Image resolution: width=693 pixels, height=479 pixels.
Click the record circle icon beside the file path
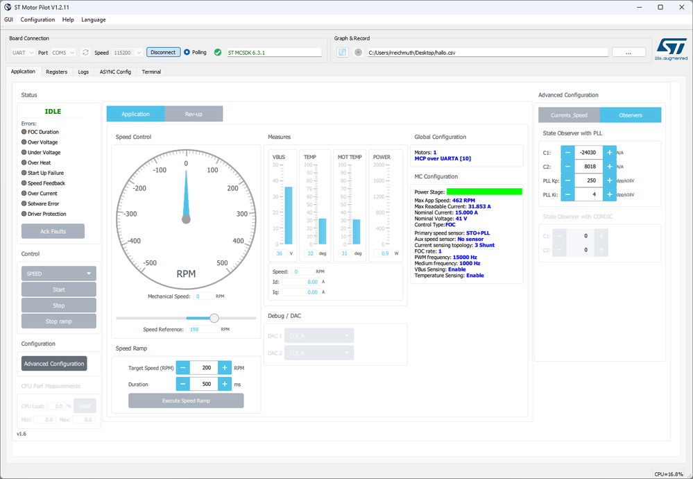coord(359,52)
